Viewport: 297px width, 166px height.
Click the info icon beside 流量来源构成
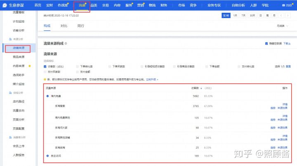click(66, 44)
